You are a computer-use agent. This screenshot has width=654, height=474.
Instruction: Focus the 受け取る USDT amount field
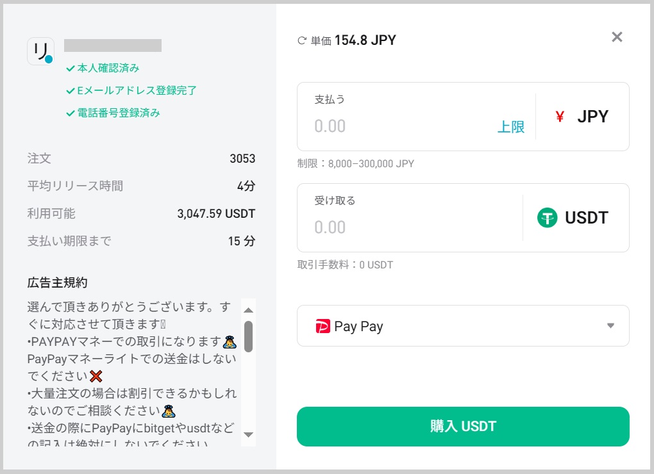click(x=404, y=227)
